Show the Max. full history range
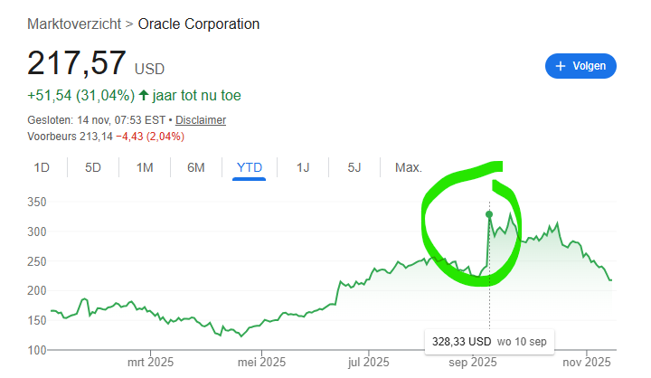 pyautogui.click(x=408, y=167)
